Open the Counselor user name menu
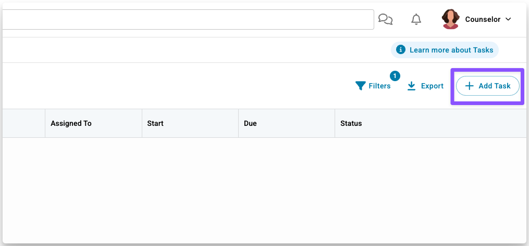 pyautogui.click(x=482, y=20)
